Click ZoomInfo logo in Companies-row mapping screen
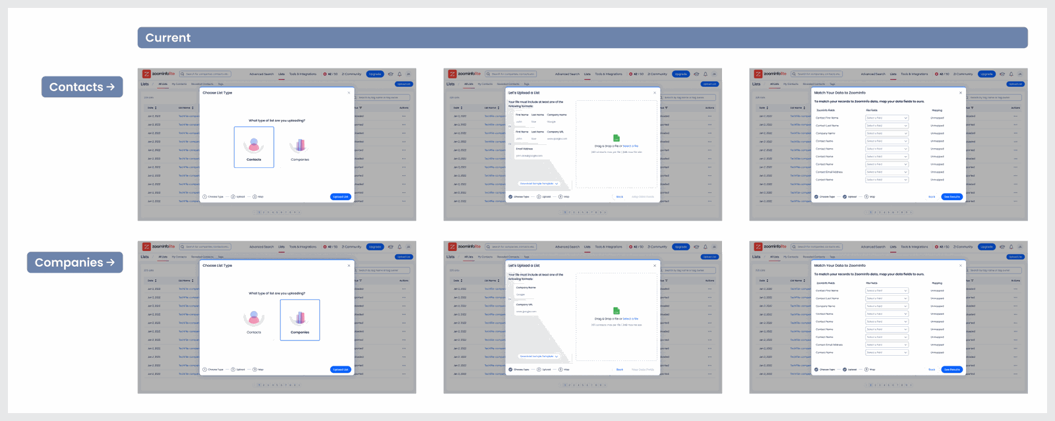The height and width of the screenshot is (421, 1055). pyautogui.click(x=771, y=246)
